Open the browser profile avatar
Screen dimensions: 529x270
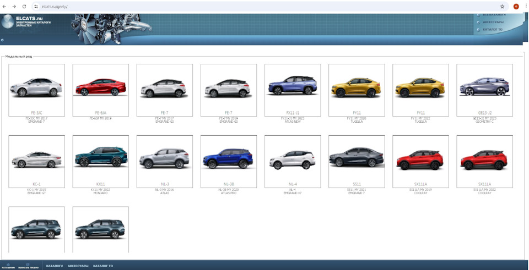point(516,7)
